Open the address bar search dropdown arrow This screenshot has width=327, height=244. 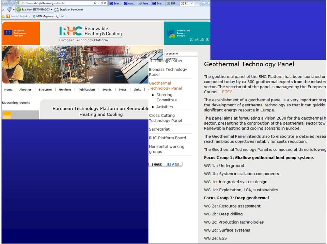pos(98,3)
